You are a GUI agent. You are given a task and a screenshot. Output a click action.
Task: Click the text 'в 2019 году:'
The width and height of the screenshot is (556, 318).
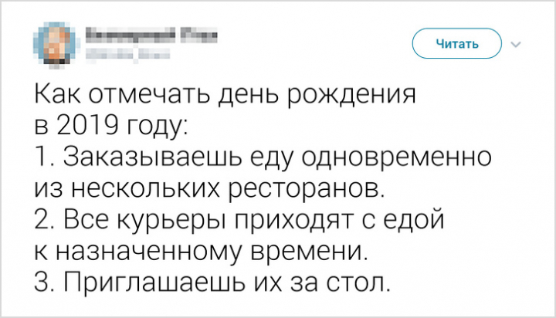coord(111,127)
